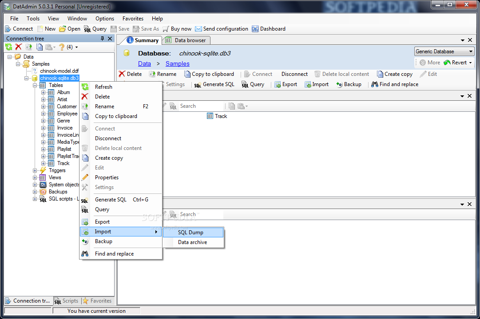Click the Samples breadcrumb link

178,63
